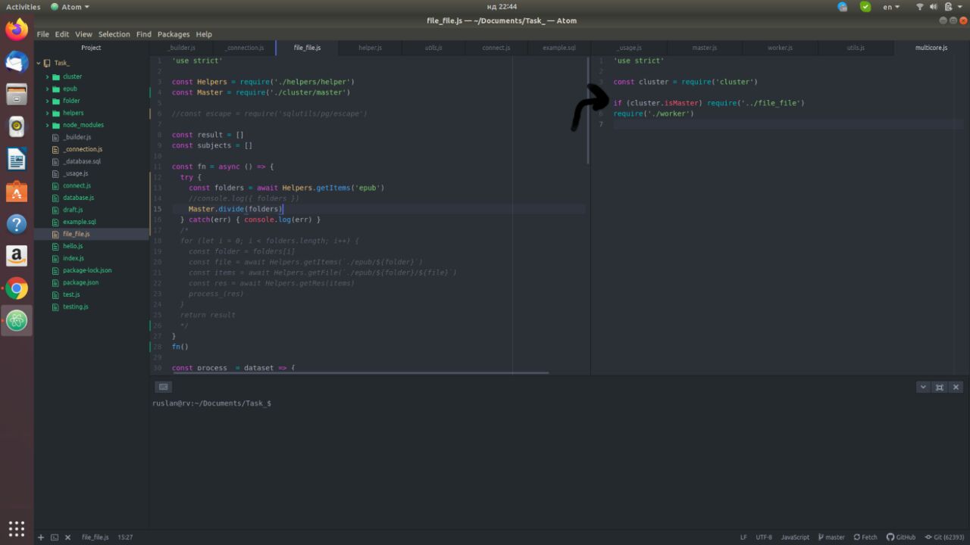Change UTF-8 encoding in status bar
The height and width of the screenshot is (545, 970).
coord(764,537)
